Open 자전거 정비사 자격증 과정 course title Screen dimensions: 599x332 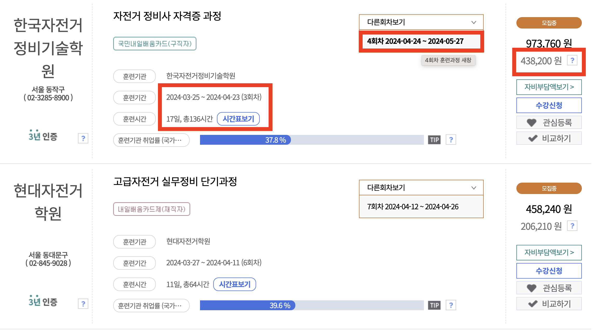click(167, 16)
